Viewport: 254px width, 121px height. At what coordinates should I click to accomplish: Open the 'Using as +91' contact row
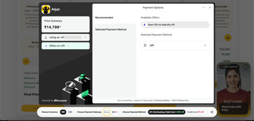point(65,37)
